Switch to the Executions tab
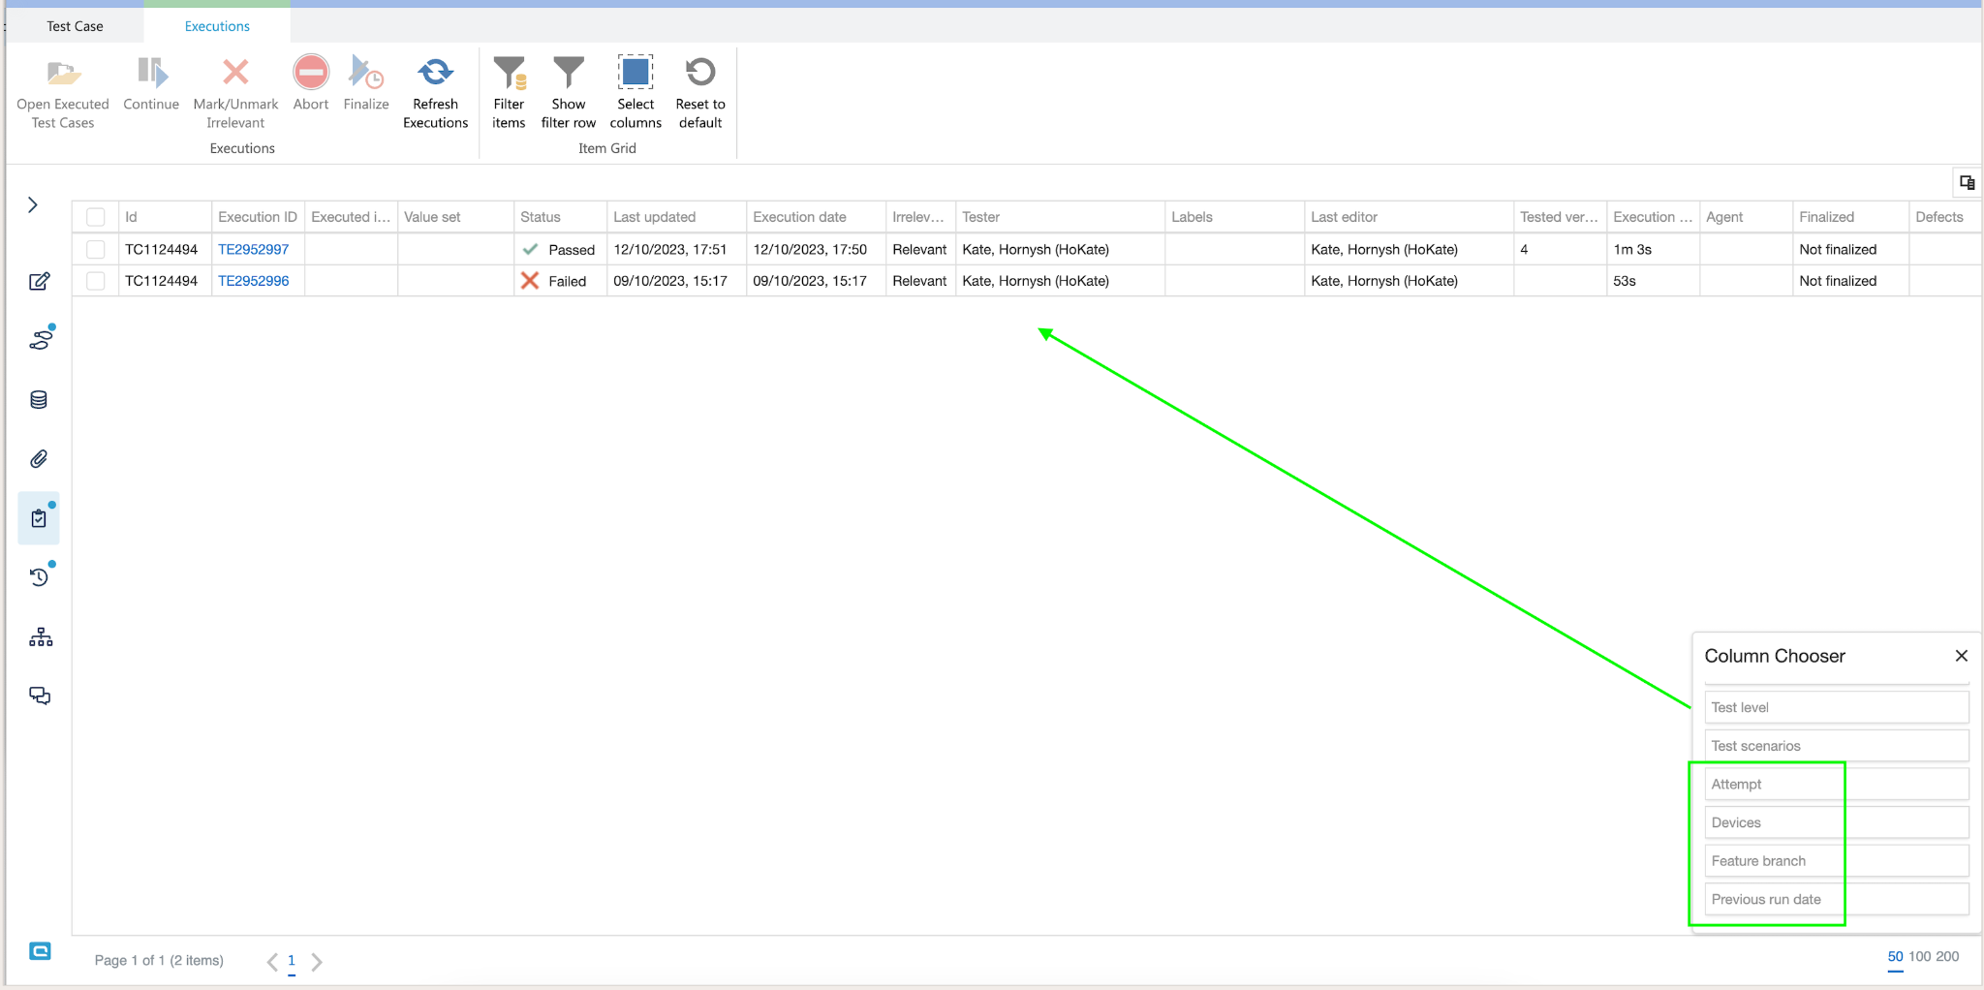 point(217,26)
